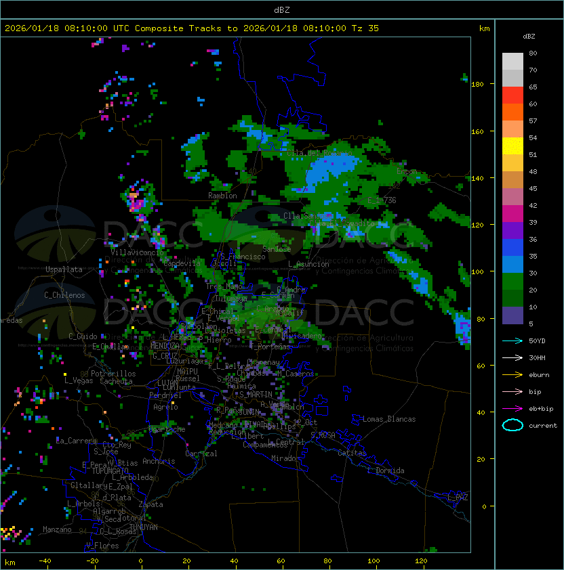Click the 'Manzano' map label
The image size is (564, 570).
[x=57, y=529]
